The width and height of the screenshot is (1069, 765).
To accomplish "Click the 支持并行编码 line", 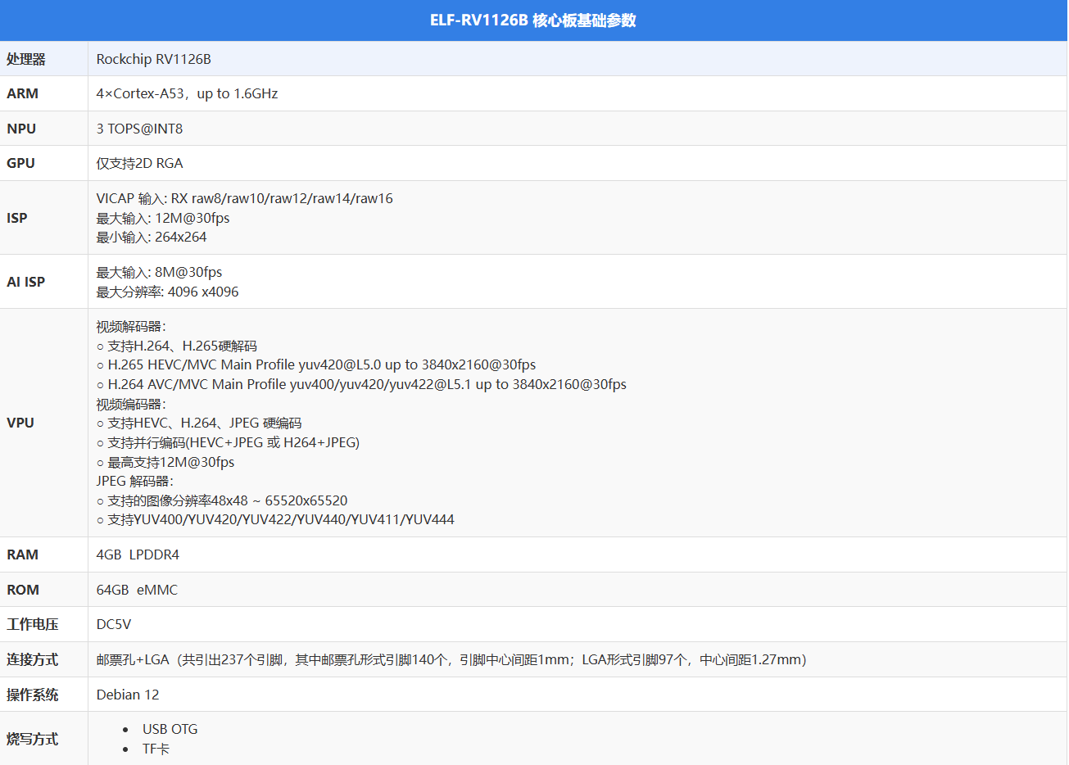I will tap(228, 442).
